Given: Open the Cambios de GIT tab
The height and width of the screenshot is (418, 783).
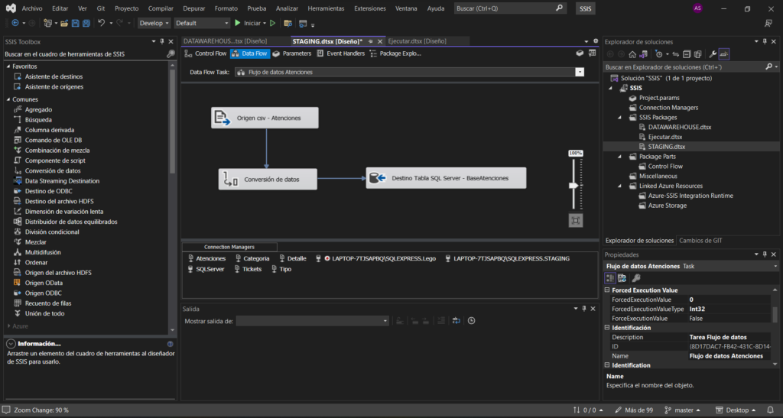Looking at the screenshot, I should click(x=700, y=241).
